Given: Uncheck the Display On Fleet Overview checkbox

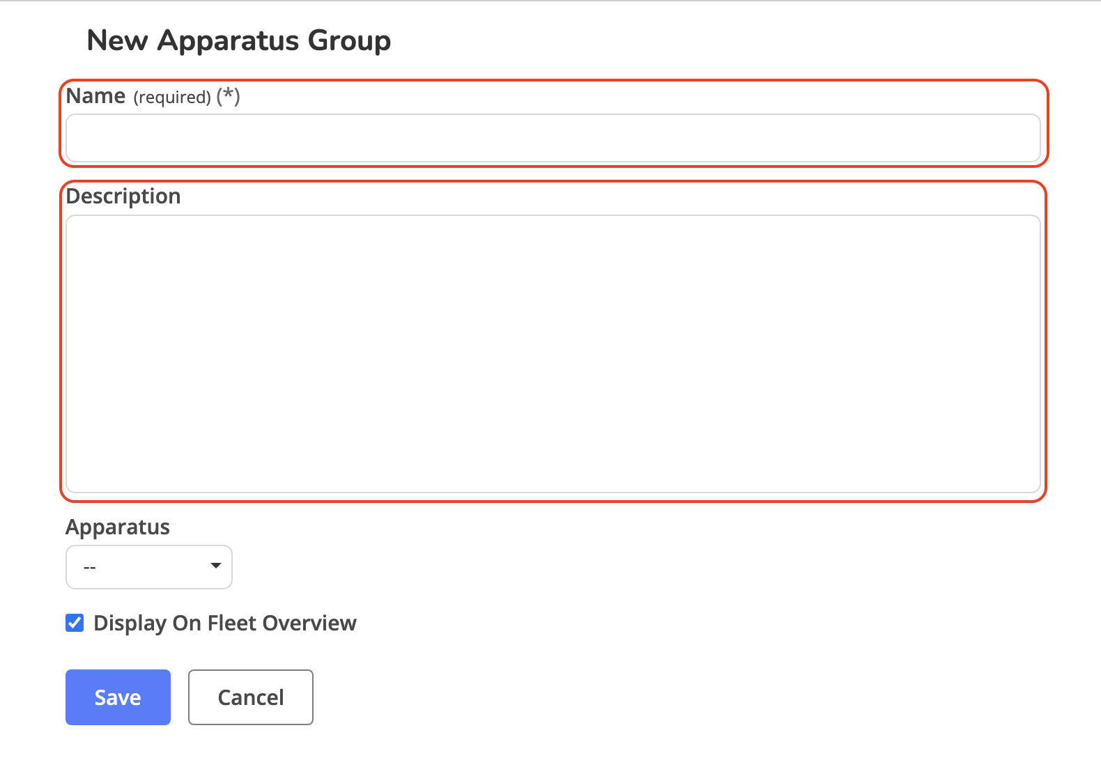Looking at the screenshot, I should (75, 623).
